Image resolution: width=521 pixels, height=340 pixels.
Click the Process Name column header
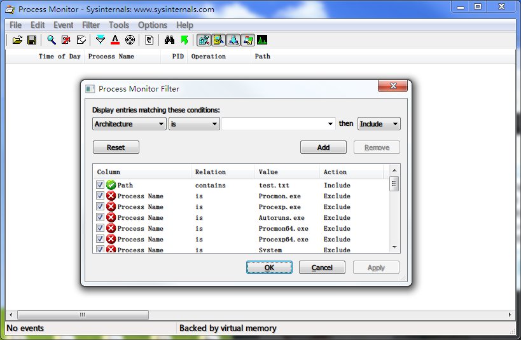(x=122, y=57)
